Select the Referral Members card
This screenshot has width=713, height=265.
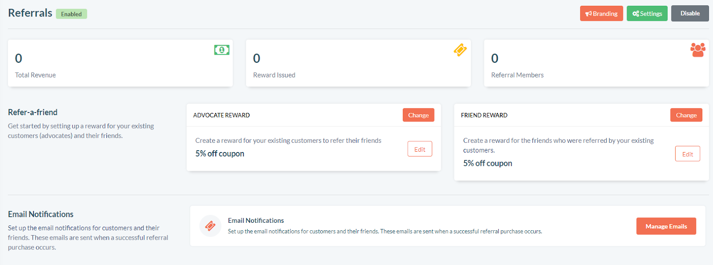click(x=596, y=63)
